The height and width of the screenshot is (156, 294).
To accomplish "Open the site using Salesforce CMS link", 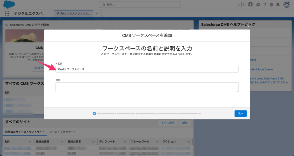I will coord(267,78).
